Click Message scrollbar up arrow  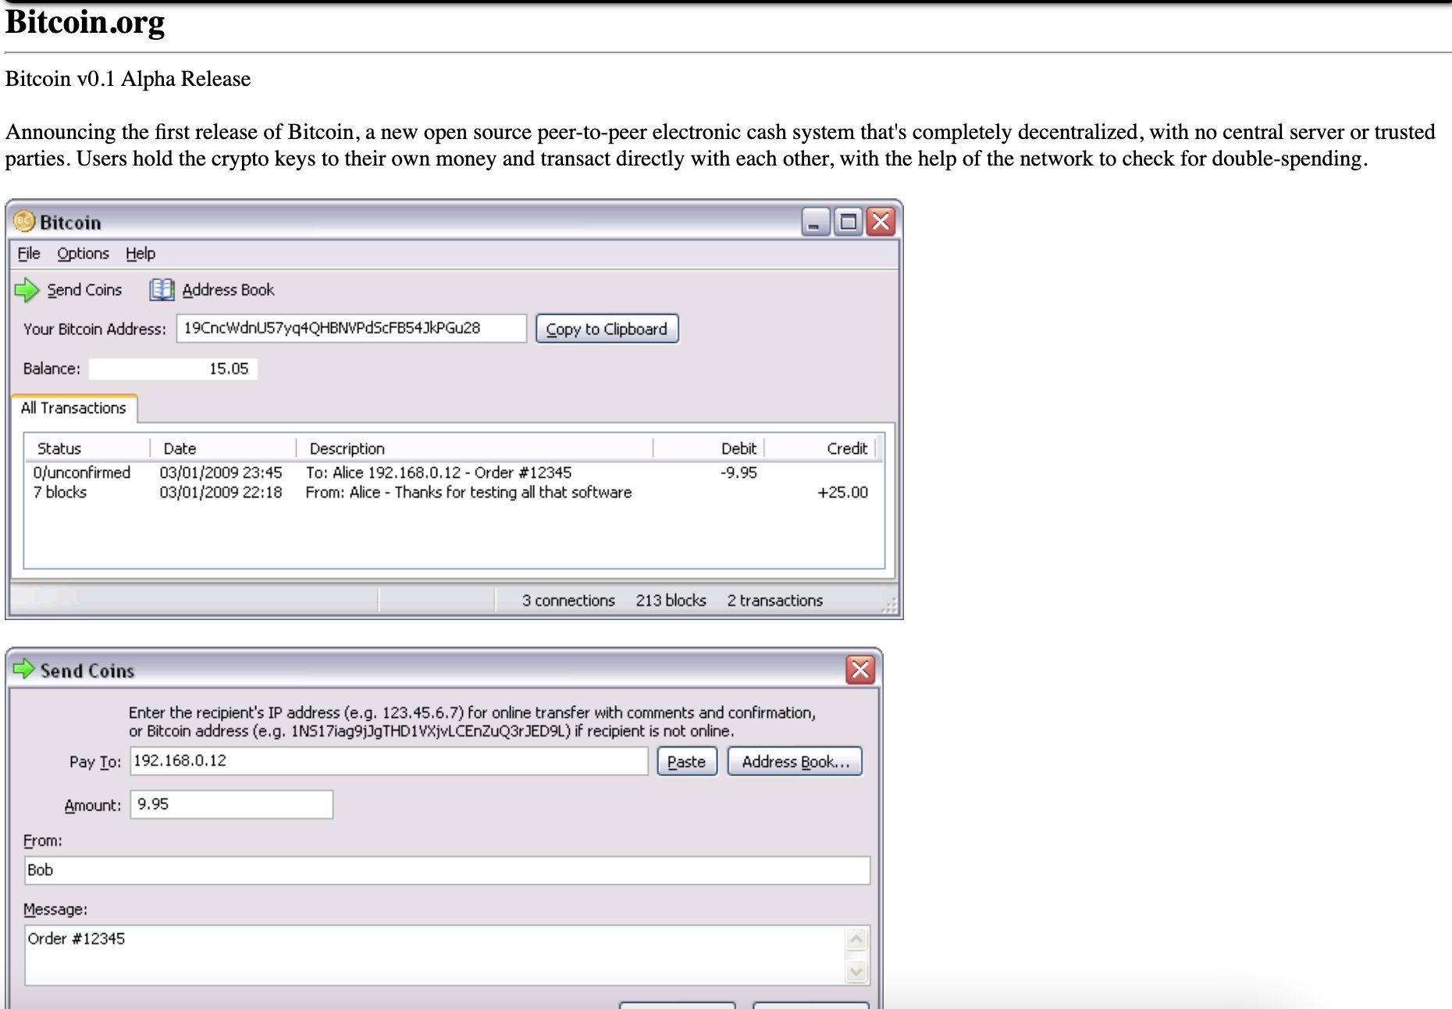tap(856, 939)
